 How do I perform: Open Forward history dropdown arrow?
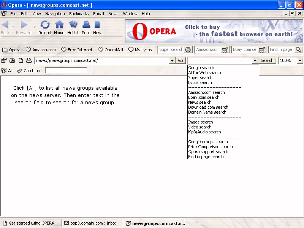35,27
